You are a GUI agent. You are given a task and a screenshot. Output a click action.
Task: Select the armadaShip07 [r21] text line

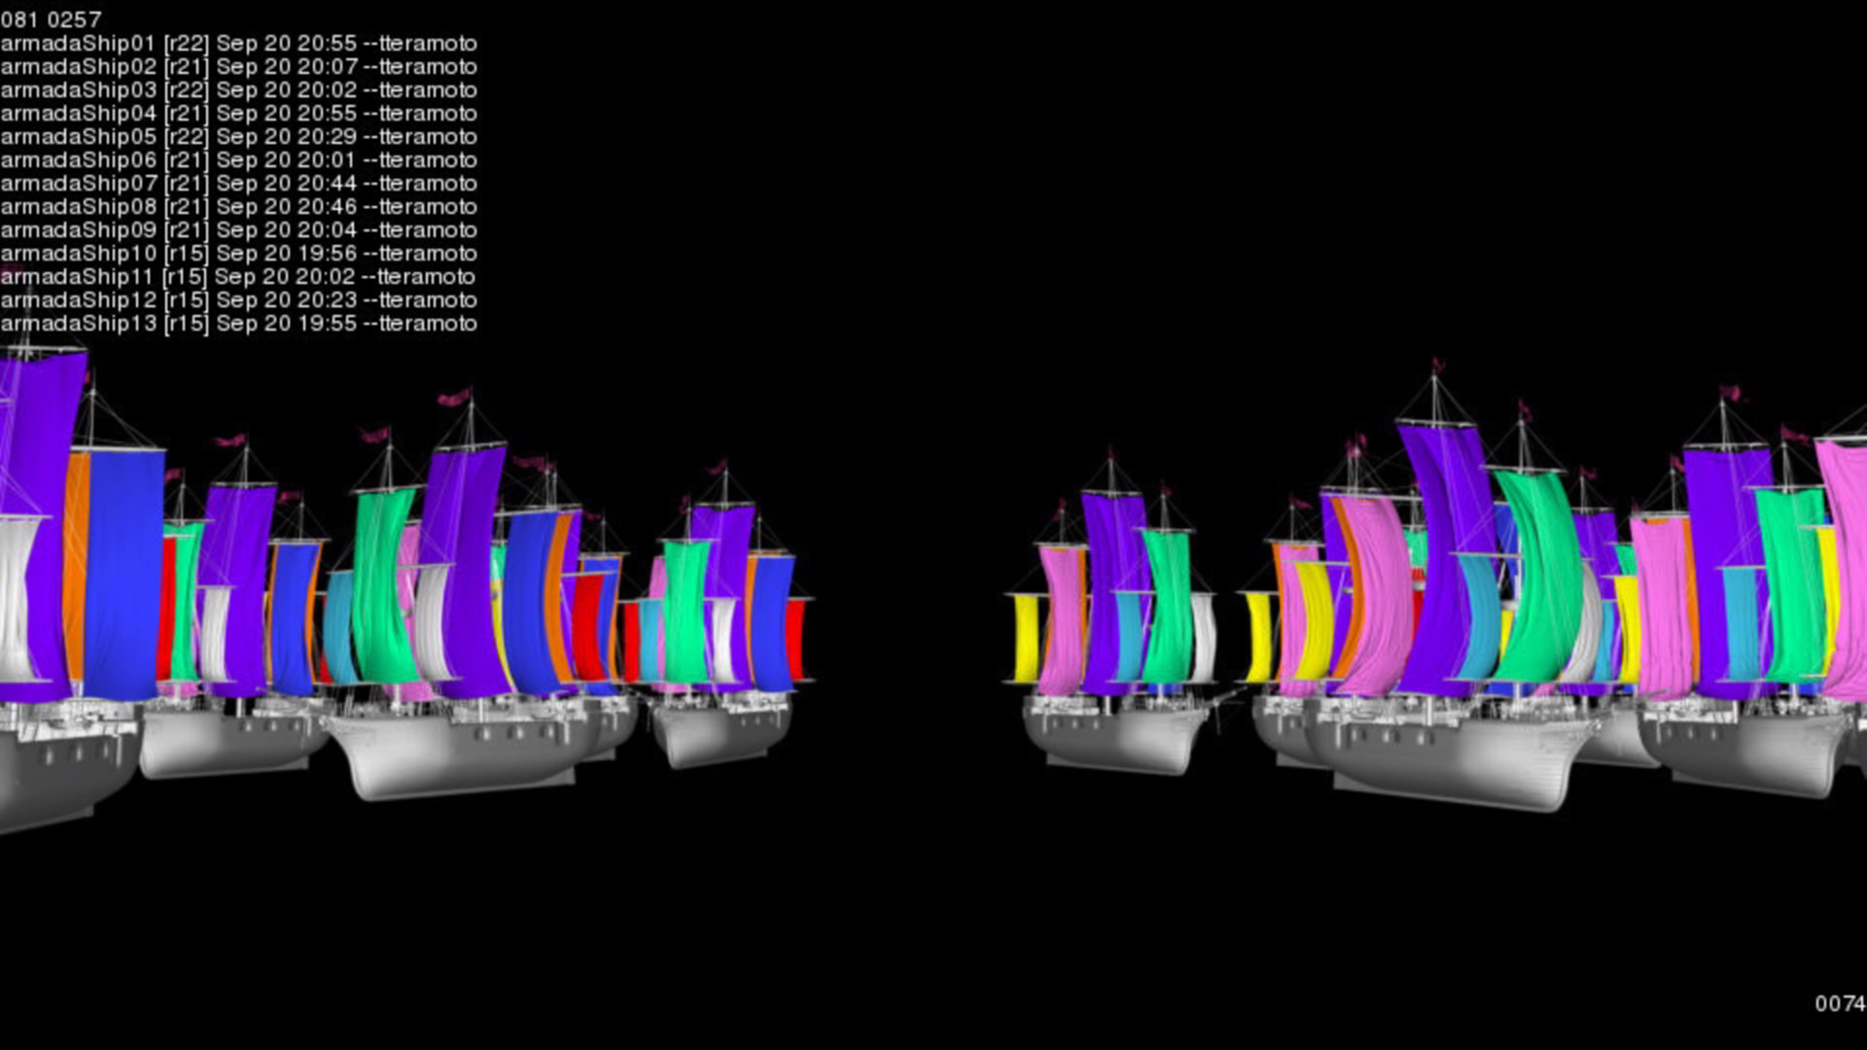pyautogui.click(x=239, y=184)
